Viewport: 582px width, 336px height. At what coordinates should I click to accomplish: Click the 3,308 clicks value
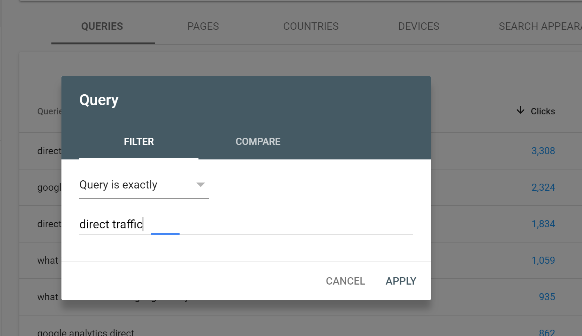click(543, 151)
